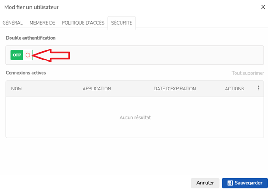The height and width of the screenshot is (190, 268).
Task: Remove OTP with the red minus icon
Action: click(x=28, y=55)
